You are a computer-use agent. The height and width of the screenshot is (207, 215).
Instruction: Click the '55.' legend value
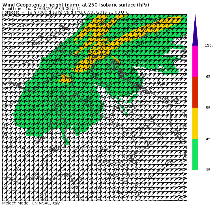click(x=209, y=108)
